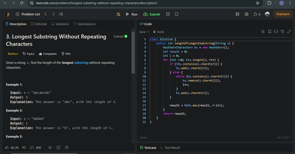Open the notes sticky icon

click(x=177, y=14)
